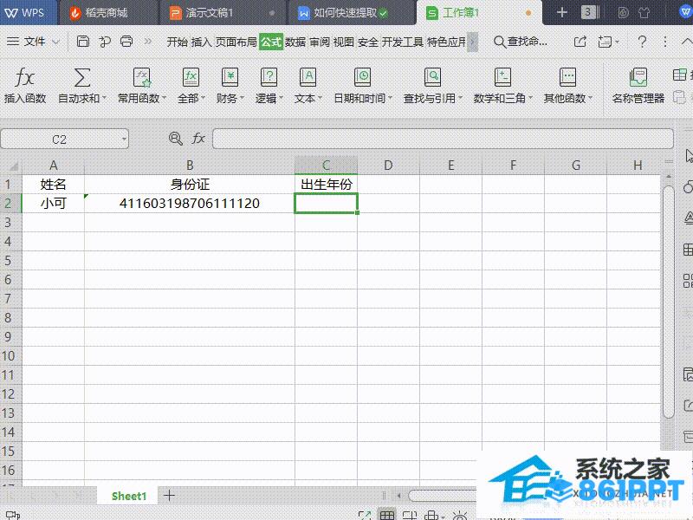
Task: Click the Save icon in quick toolbar
Action: [82, 42]
